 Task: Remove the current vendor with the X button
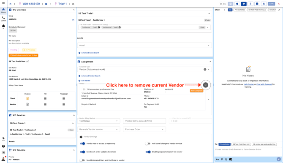tap(205, 85)
